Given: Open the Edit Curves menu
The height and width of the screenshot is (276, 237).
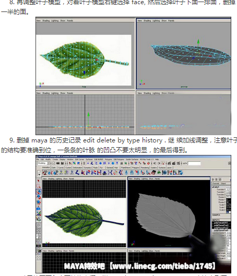Looking at the screenshot, I should pos(79,160).
